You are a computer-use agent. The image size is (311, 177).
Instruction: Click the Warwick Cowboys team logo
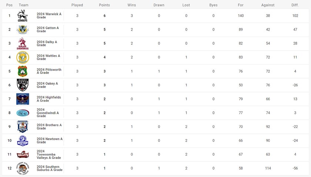point(23,16)
